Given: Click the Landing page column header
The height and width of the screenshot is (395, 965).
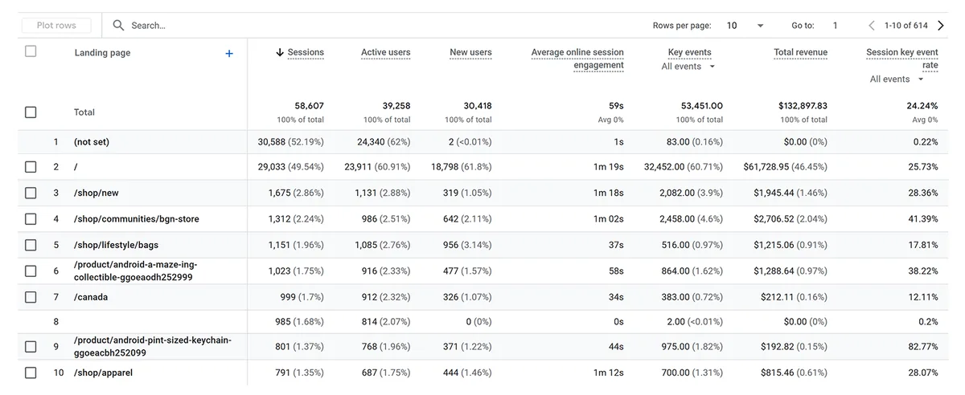Looking at the screenshot, I should point(102,53).
